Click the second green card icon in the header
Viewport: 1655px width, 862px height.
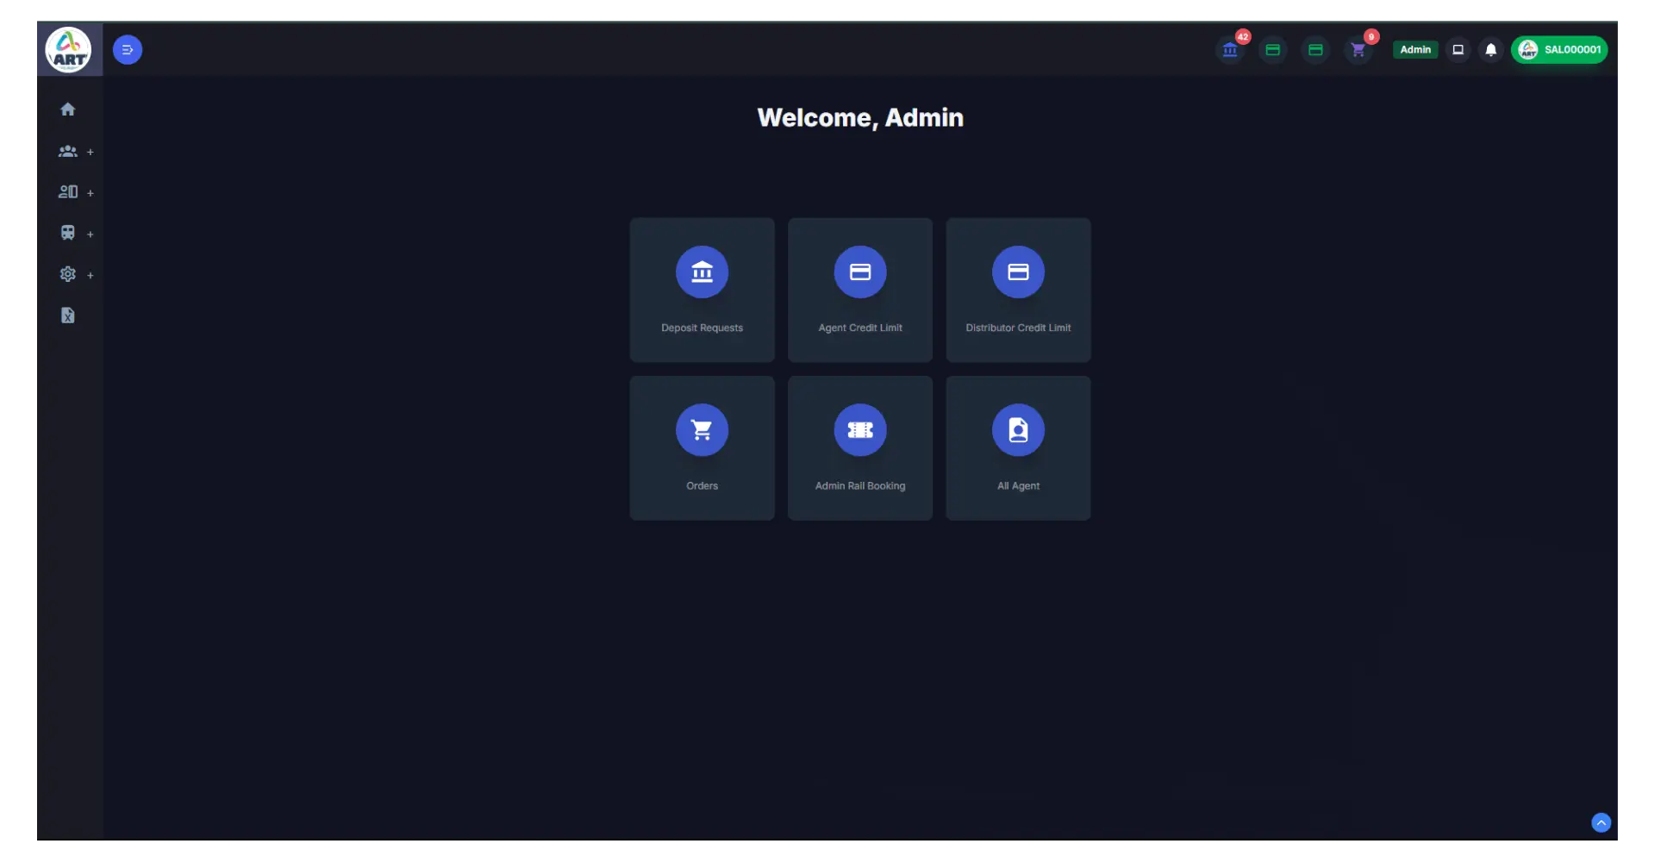(x=1315, y=50)
